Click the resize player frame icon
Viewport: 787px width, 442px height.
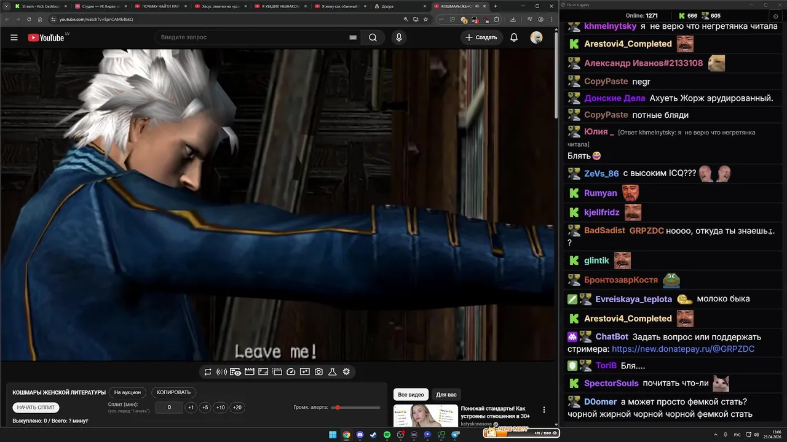tap(263, 371)
